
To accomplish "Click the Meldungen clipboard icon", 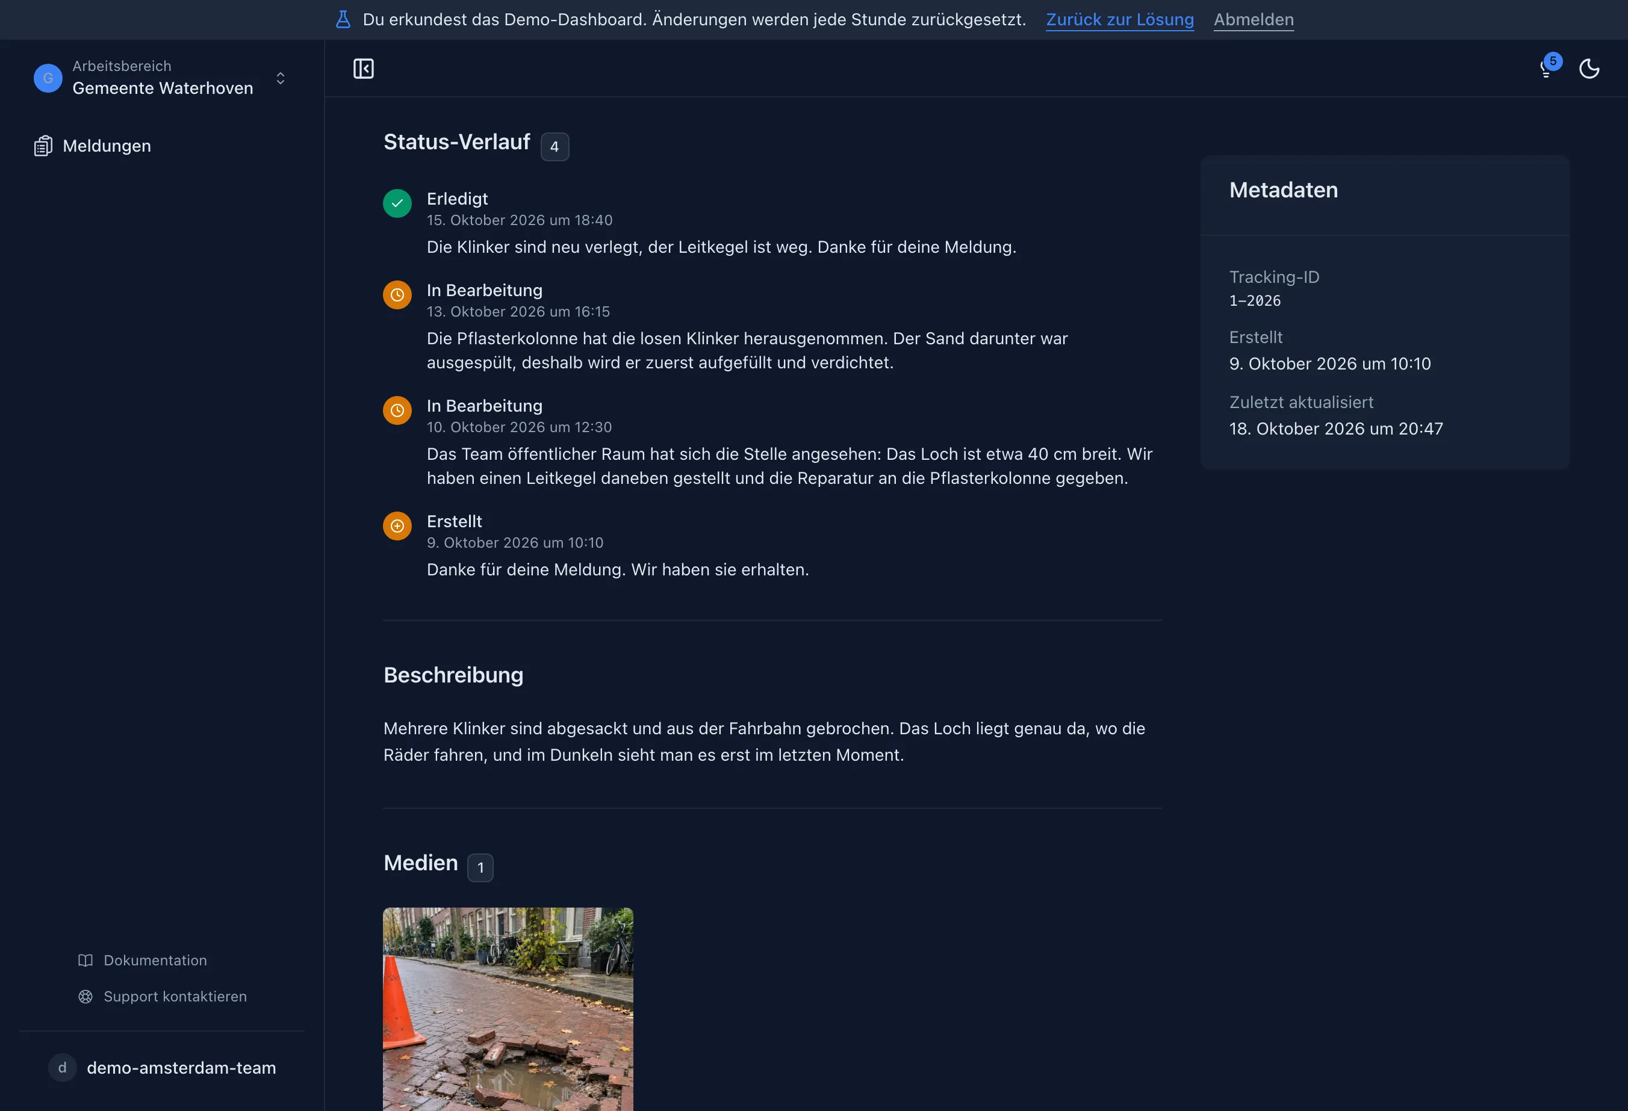I will tap(43, 146).
